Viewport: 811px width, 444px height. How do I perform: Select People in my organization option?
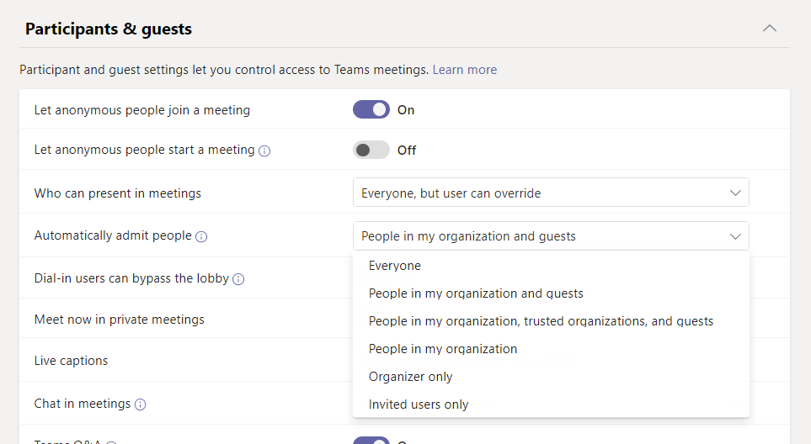551,349
